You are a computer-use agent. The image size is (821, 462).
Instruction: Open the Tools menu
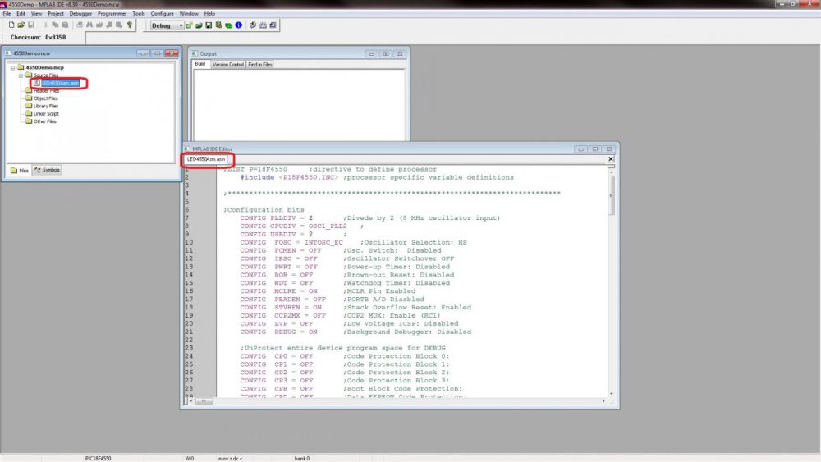pyautogui.click(x=138, y=14)
